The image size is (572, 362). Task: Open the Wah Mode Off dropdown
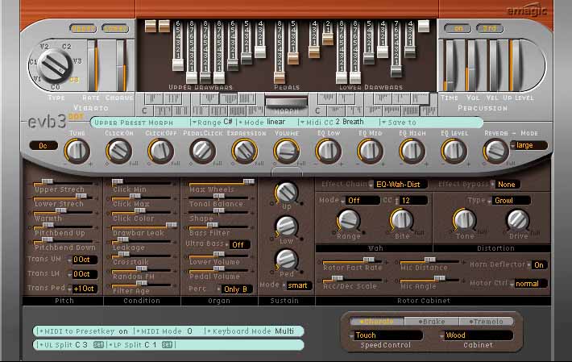360,200
